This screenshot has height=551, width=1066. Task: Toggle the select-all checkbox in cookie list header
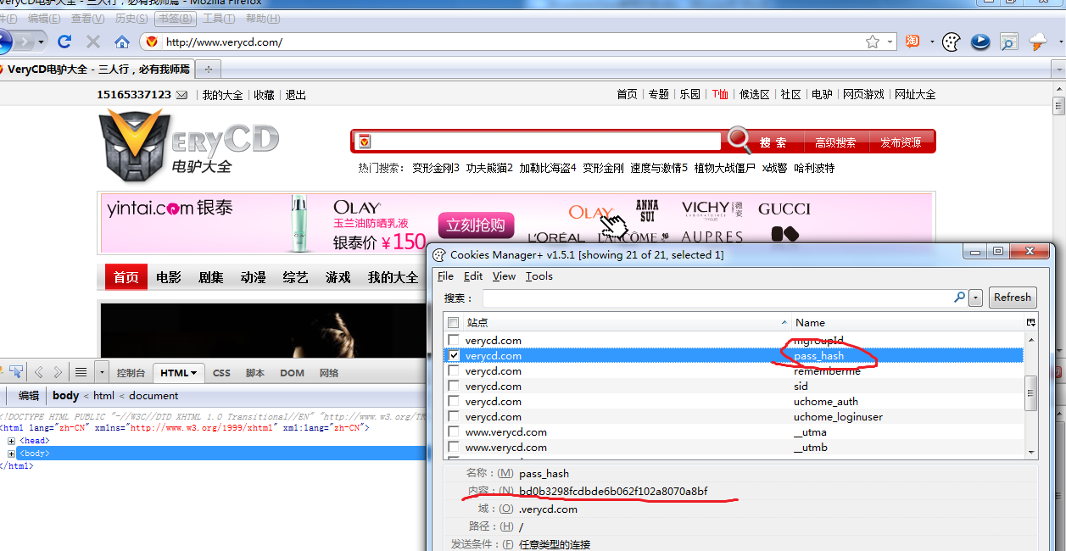coord(454,322)
